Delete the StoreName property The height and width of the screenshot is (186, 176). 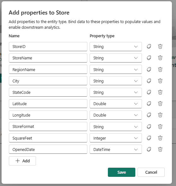(x=160, y=58)
